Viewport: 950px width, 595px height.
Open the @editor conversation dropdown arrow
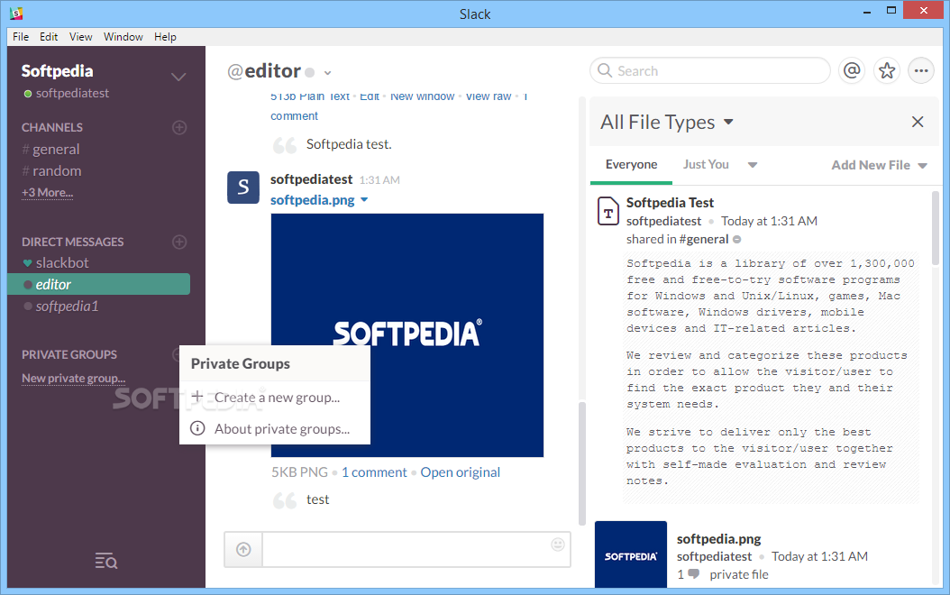coord(328,73)
